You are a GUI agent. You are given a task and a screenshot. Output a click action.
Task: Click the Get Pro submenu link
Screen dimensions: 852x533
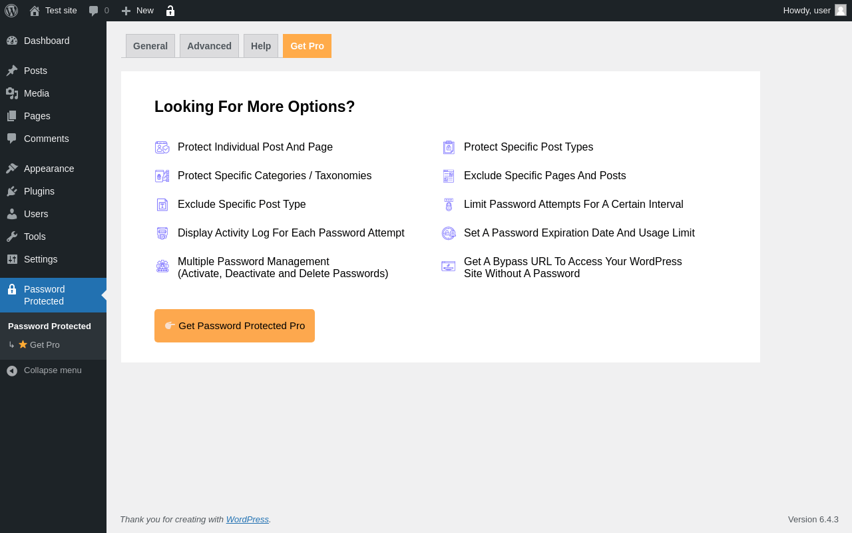pyautogui.click(x=45, y=345)
